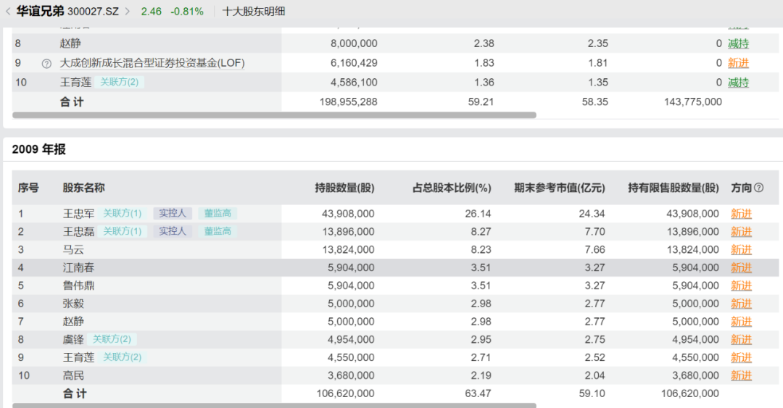Click the 新进 link for 大成创新成长 fund
783x408 pixels.
click(738, 63)
